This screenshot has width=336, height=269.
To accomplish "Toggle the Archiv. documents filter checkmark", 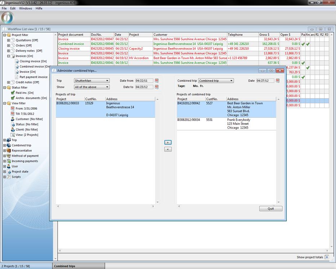I will tap(13, 98).
